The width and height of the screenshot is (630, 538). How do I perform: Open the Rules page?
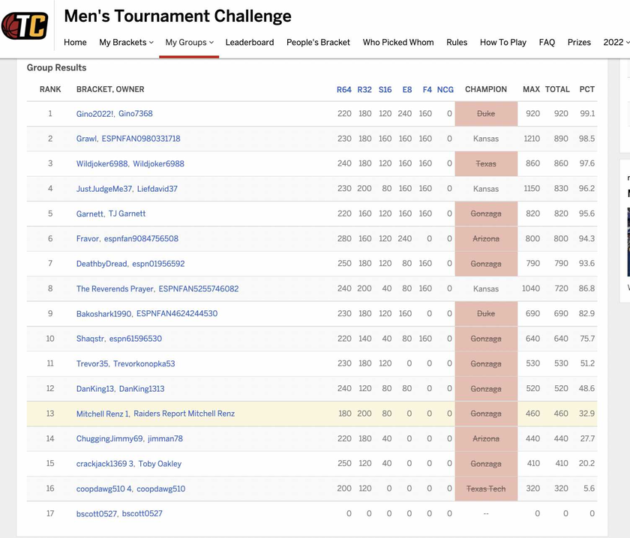coord(457,42)
